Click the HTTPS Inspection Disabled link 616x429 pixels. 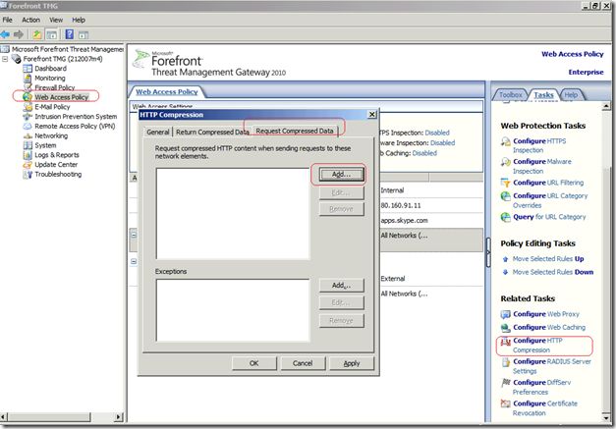click(x=437, y=133)
